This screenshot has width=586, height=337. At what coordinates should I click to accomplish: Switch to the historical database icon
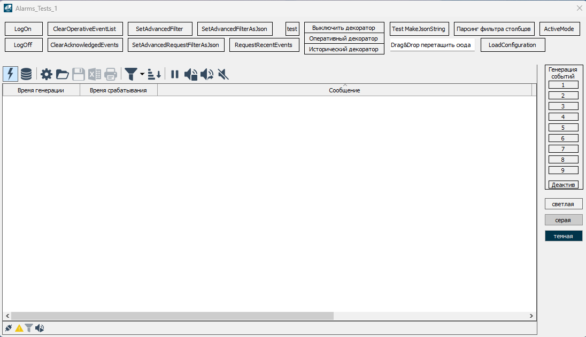(26, 74)
